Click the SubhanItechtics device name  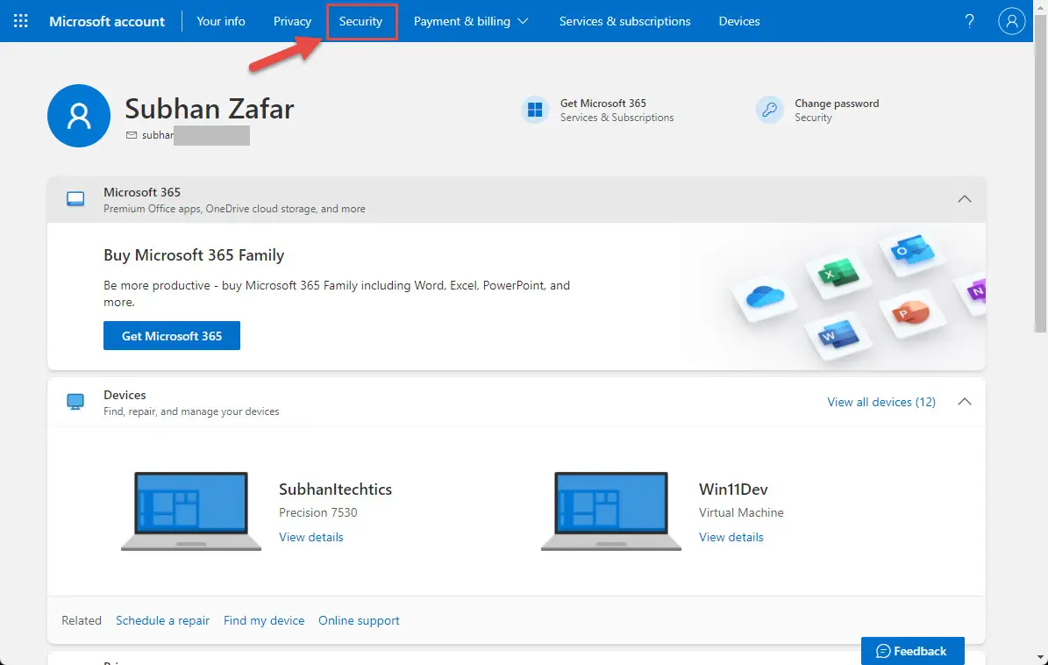336,490
